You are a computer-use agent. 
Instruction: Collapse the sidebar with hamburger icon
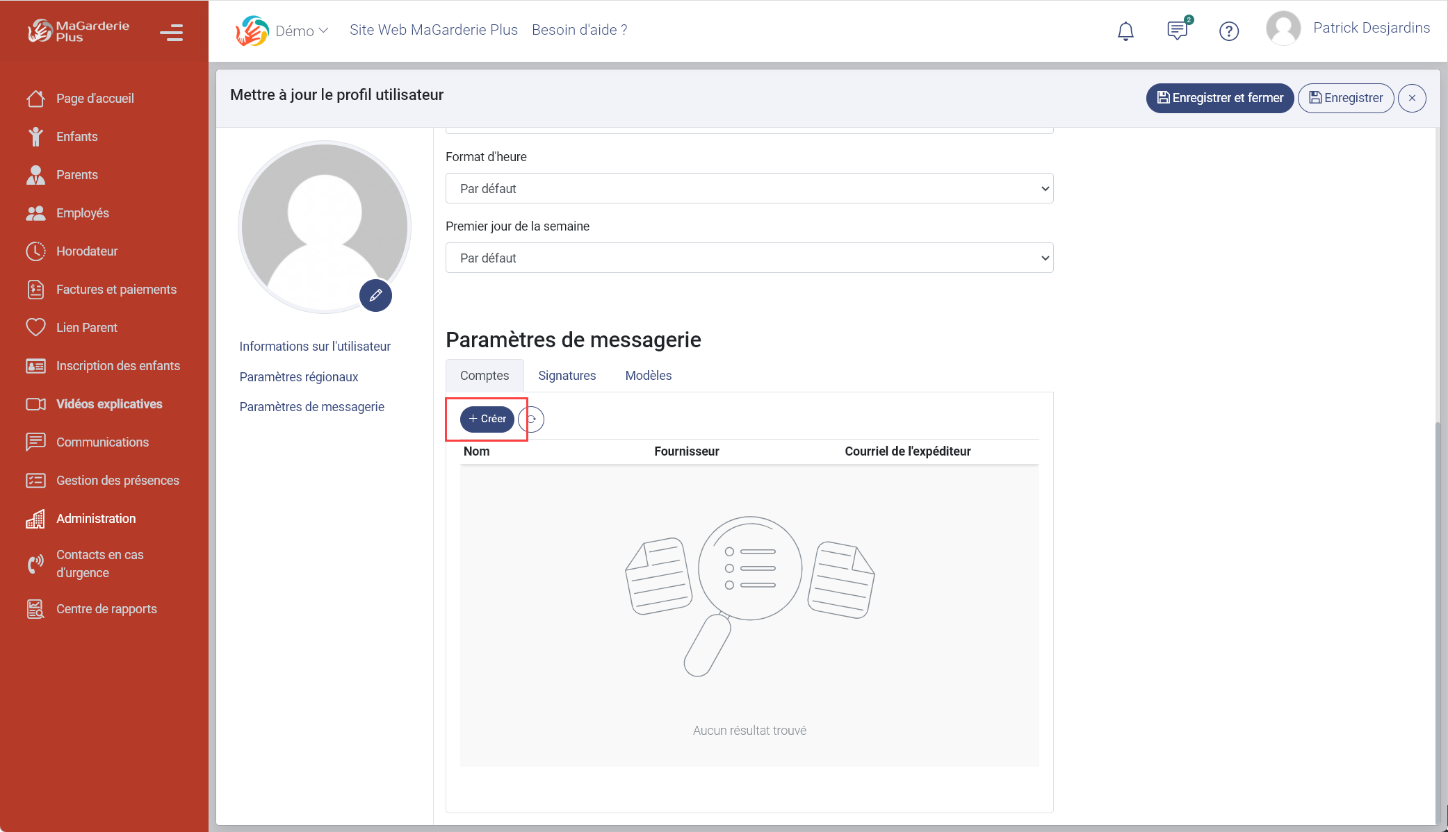pos(171,33)
